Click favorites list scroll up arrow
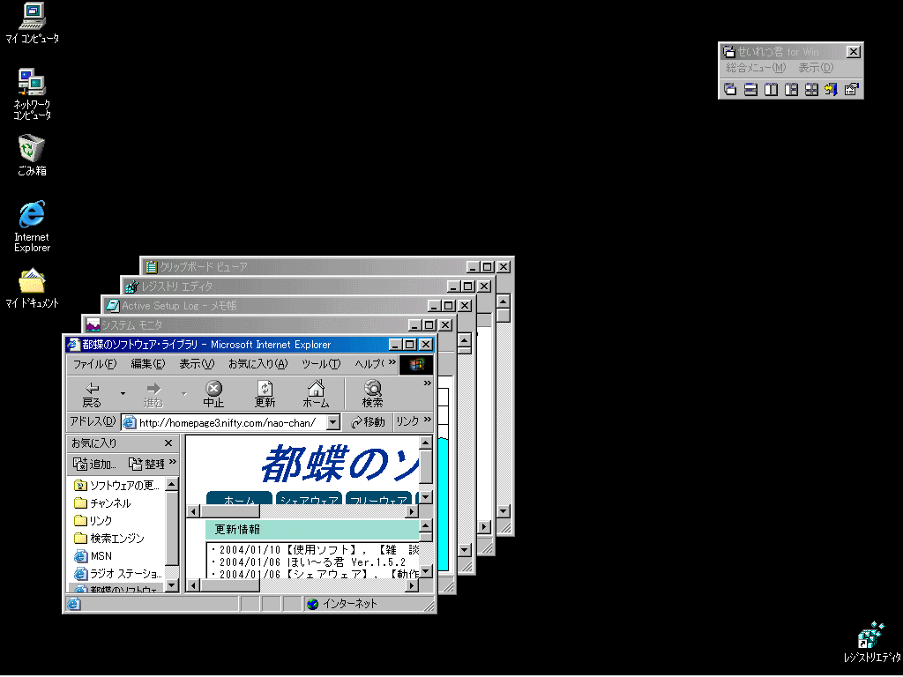 coord(172,485)
